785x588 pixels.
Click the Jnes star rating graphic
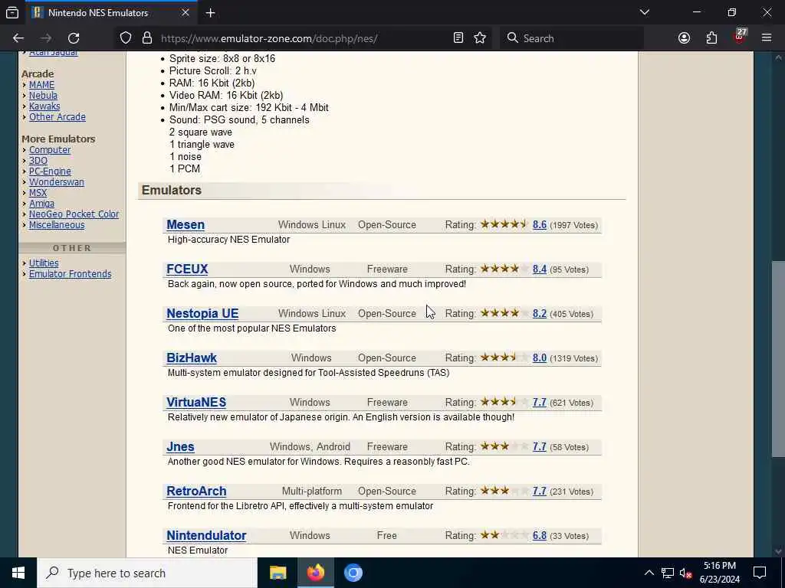pyautogui.click(x=504, y=446)
